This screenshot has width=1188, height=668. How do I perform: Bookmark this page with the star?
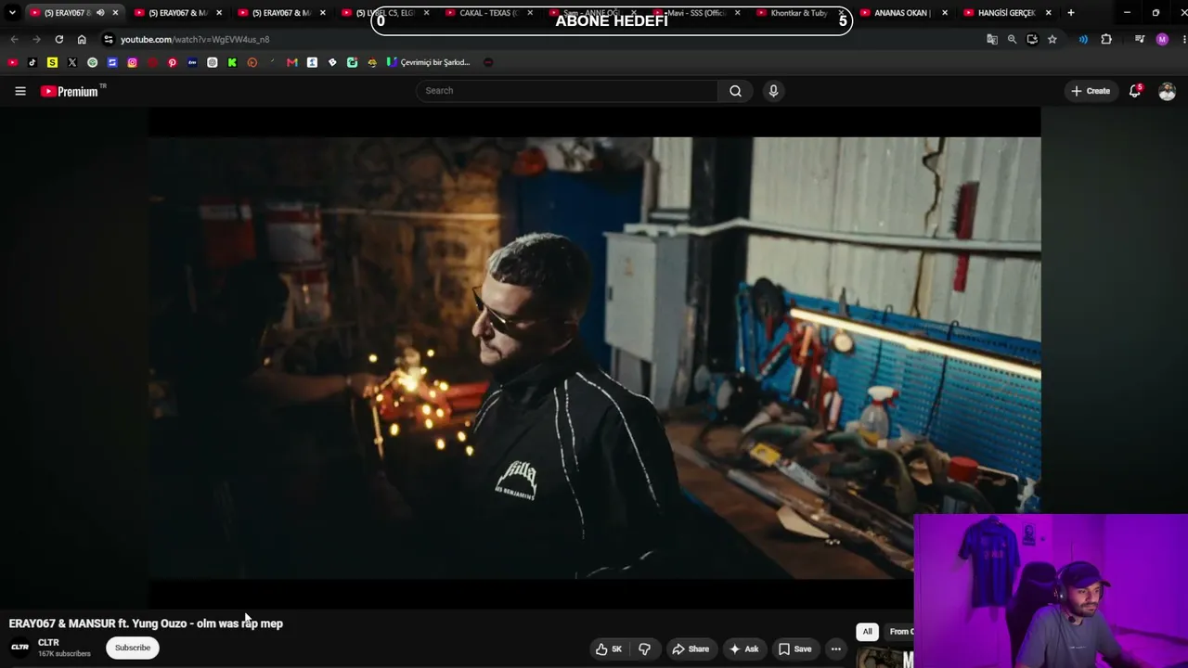pos(1052,39)
